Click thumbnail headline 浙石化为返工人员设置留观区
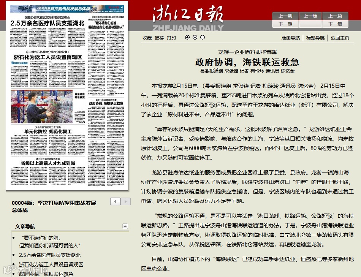 point(48,57)
